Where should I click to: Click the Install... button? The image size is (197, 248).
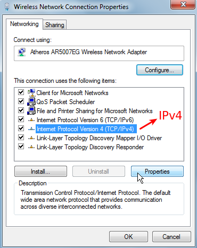40,172
